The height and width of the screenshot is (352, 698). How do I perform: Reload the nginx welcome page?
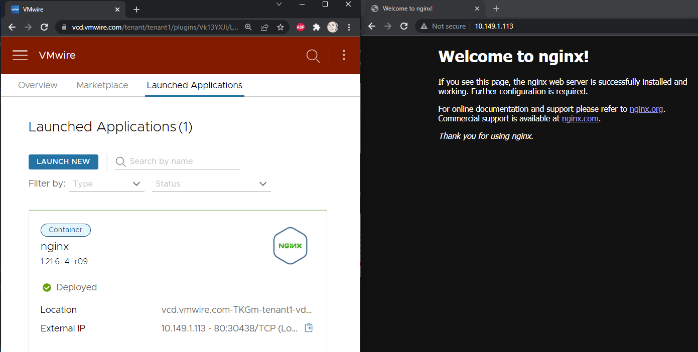404,26
